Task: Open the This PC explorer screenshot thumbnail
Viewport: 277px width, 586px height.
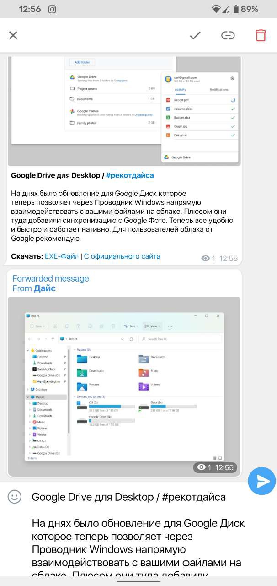Action: 124,386
